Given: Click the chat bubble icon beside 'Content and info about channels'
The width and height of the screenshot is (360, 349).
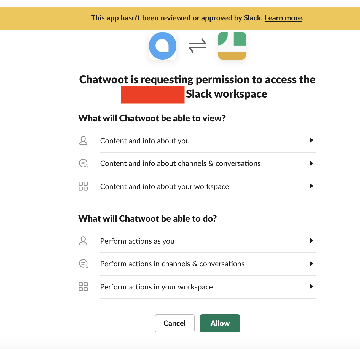Looking at the screenshot, I should pyautogui.click(x=83, y=163).
